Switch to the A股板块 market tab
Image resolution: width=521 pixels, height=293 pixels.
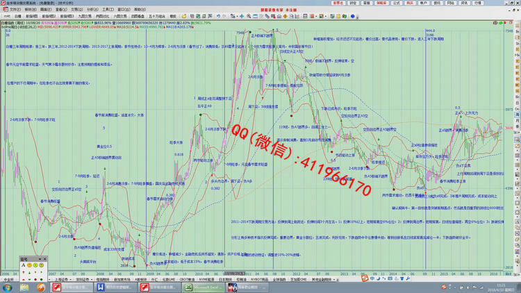point(141,279)
